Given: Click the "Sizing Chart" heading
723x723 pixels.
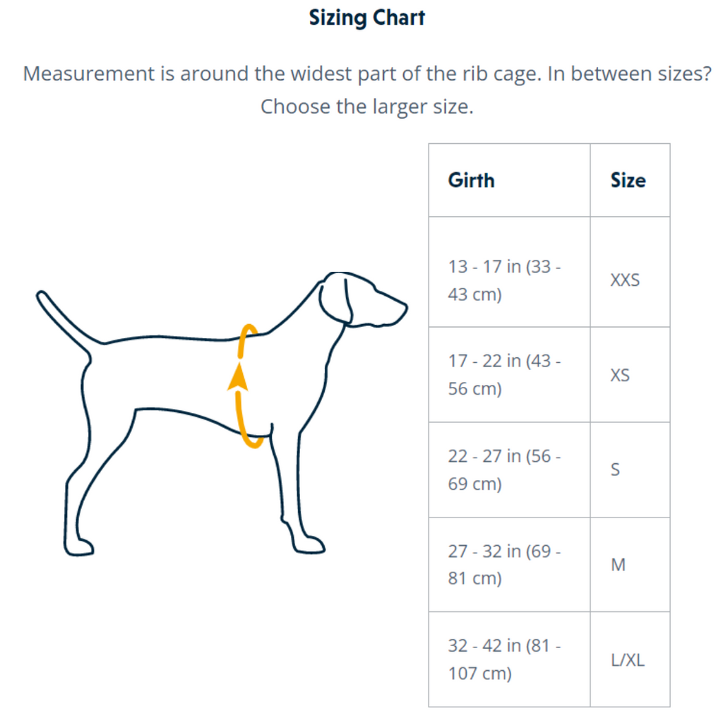Looking at the screenshot, I should coord(367,18).
